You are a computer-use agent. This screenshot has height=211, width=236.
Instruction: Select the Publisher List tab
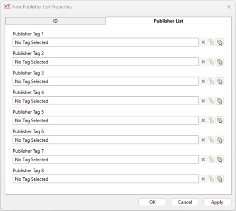tap(168, 21)
